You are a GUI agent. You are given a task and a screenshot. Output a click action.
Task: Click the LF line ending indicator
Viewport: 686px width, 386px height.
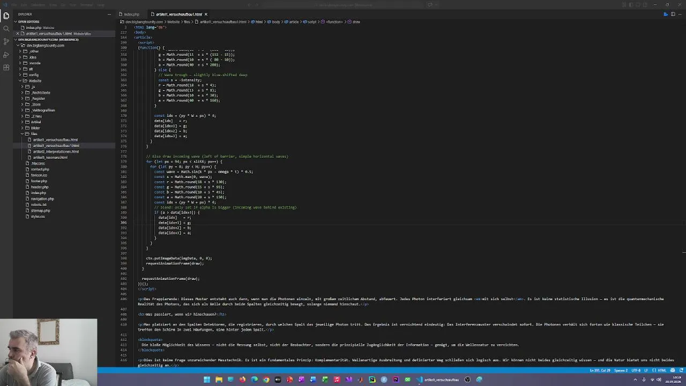646,370
